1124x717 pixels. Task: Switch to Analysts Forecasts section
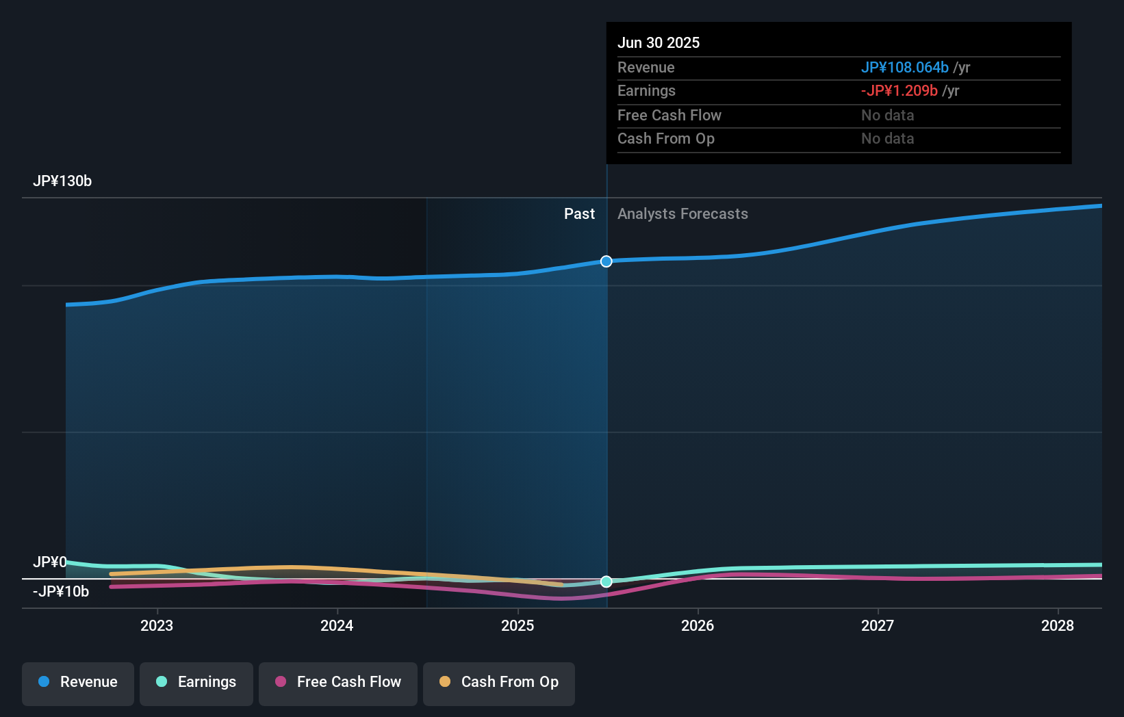click(682, 213)
